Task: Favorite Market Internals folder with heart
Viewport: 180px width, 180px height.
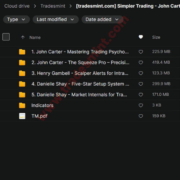Action: [x=141, y=95]
